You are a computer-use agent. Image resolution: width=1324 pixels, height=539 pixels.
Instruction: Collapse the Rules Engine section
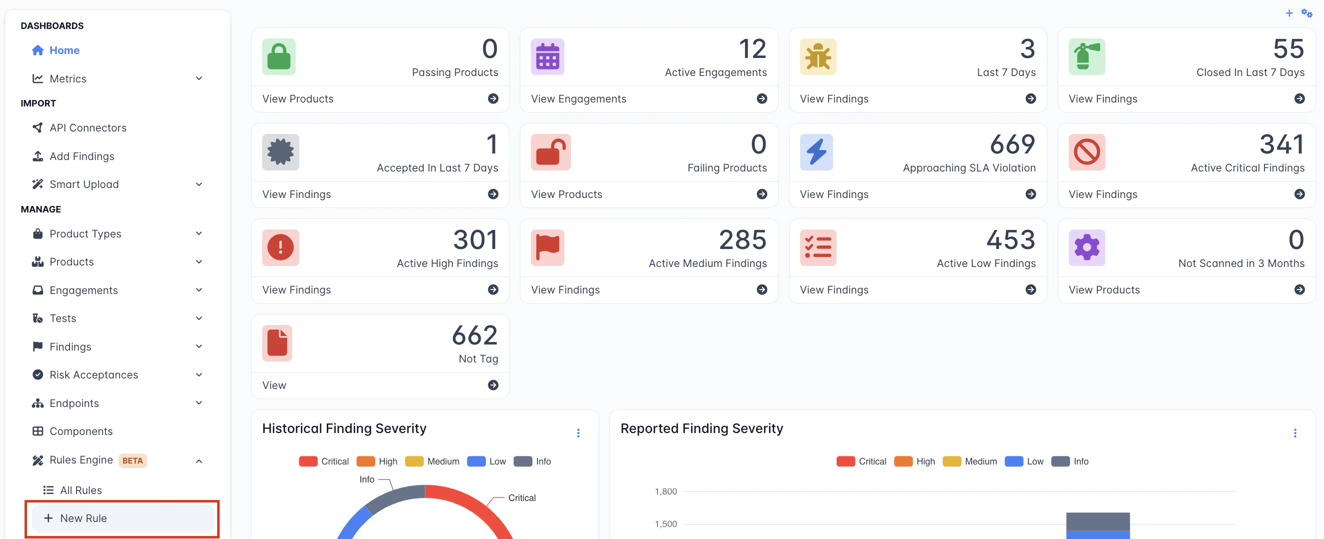(199, 460)
